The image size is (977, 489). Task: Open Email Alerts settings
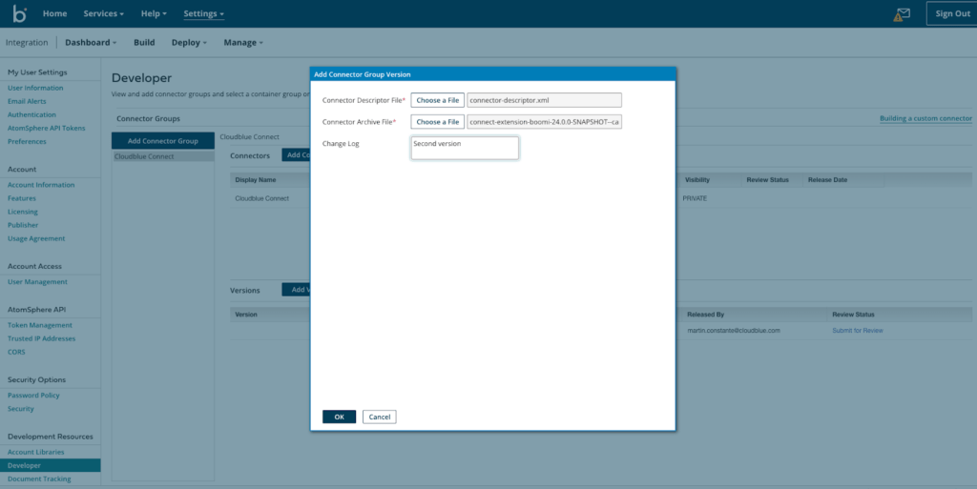tap(27, 101)
